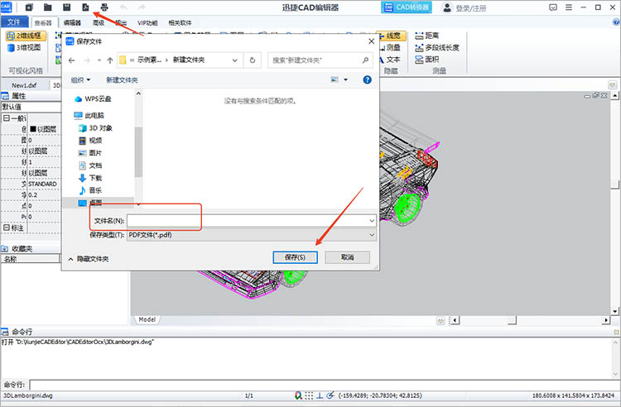Collapse the 一般 properties group
This screenshot has height=407, width=621.
click(x=7, y=117)
